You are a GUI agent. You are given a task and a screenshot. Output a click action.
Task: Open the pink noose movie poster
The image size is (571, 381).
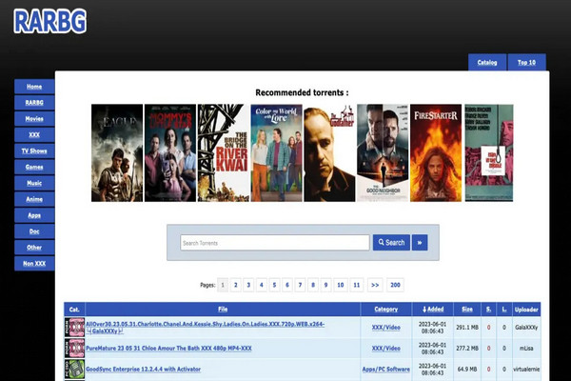click(x=489, y=152)
